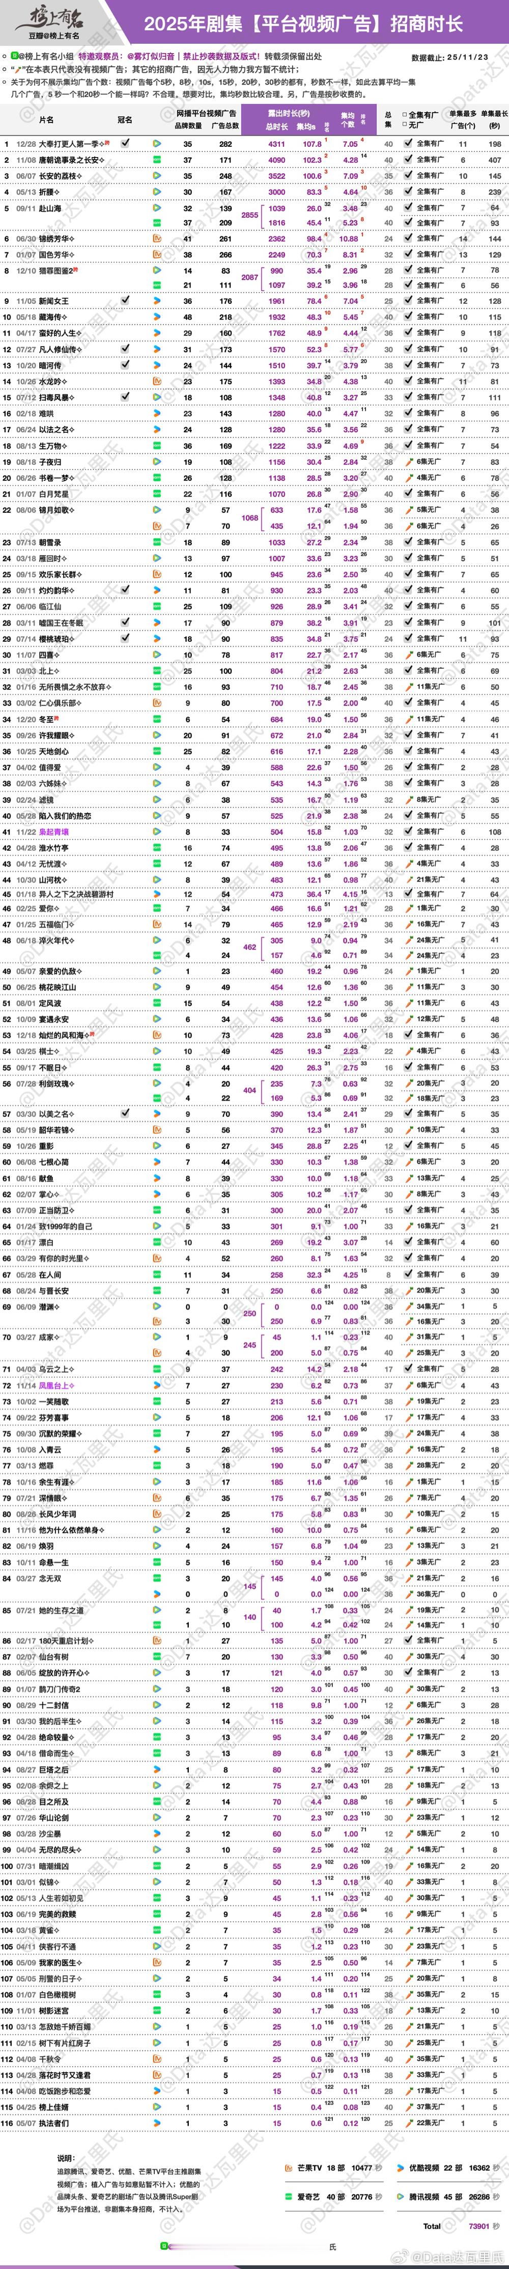
Task: Click total duration 4090 in 唐朝诡事录之长安 row
Action: point(277,160)
